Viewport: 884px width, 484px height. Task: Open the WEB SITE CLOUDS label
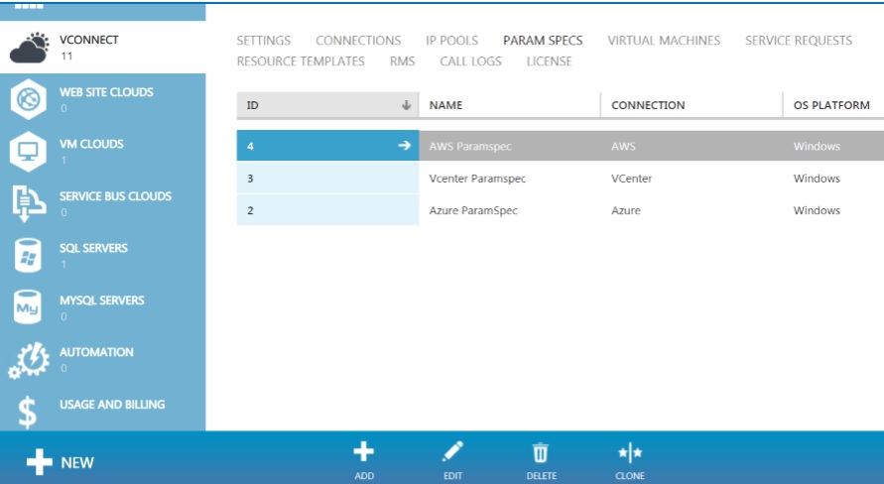coord(106,92)
